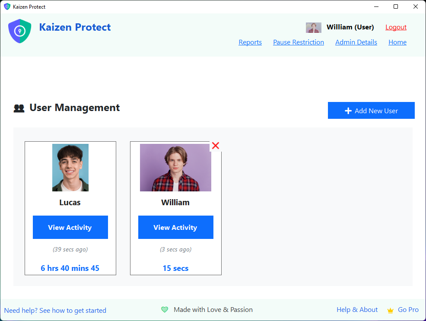
Task: Log out of William's account
Action: [x=396, y=27]
